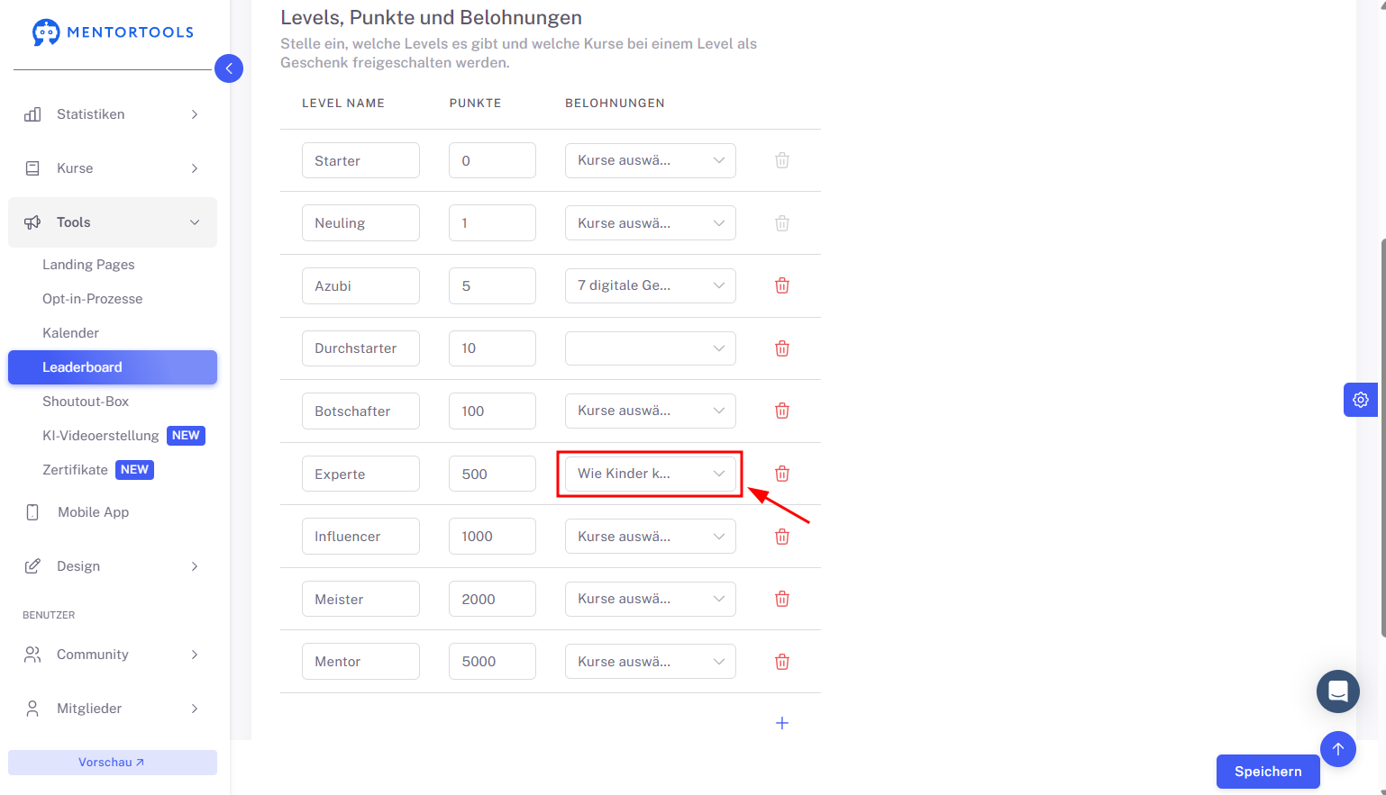This screenshot has height=795, width=1386.
Task: Open the rewards dropdown for Azubi
Action: pyautogui.click(x=651, y=285)
